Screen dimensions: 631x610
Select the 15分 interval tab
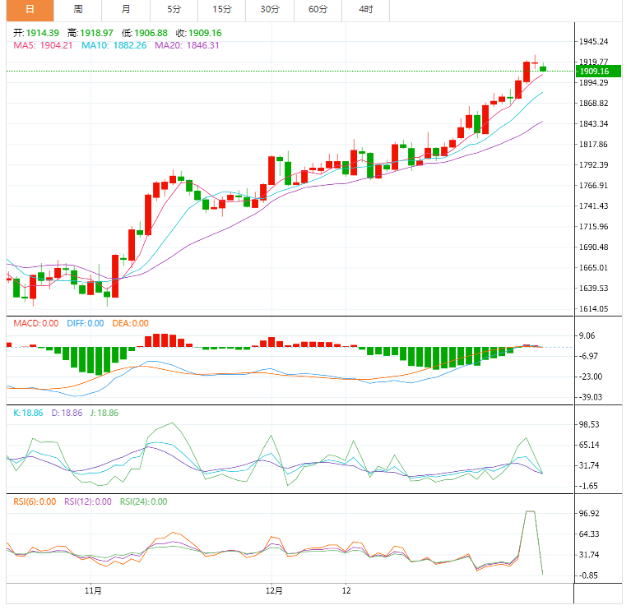(x=221, y=10)
